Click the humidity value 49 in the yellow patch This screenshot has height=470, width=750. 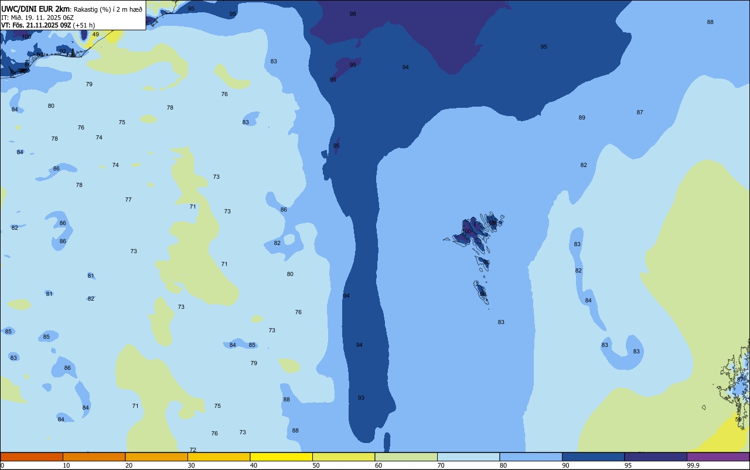(x=96, y=35)
